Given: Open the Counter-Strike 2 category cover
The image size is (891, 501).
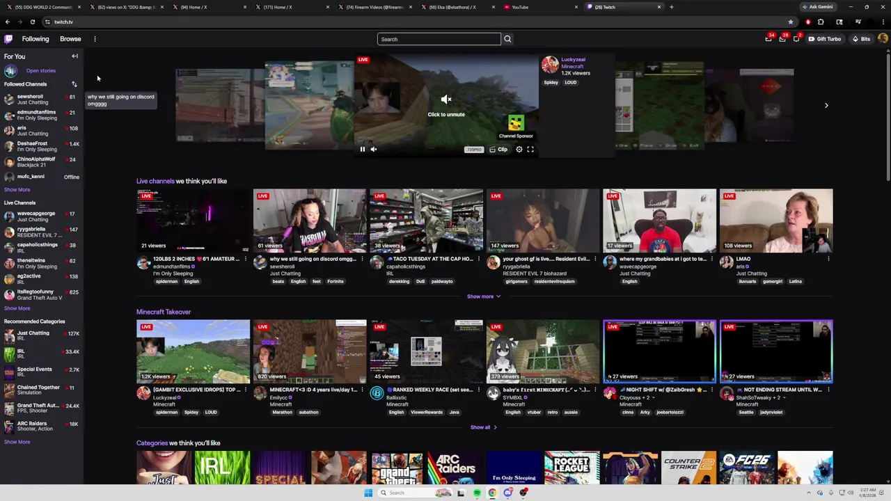Looking at the screenshot, I should click(x=688, y=468).
